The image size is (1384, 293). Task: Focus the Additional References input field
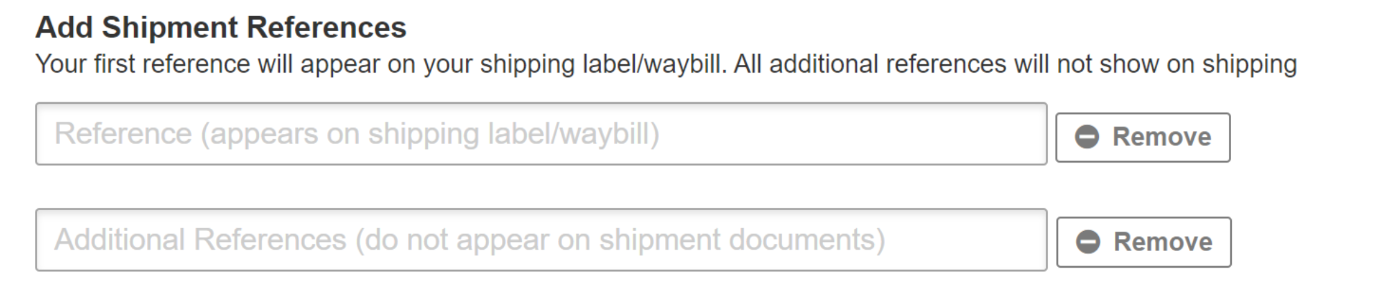540,240
